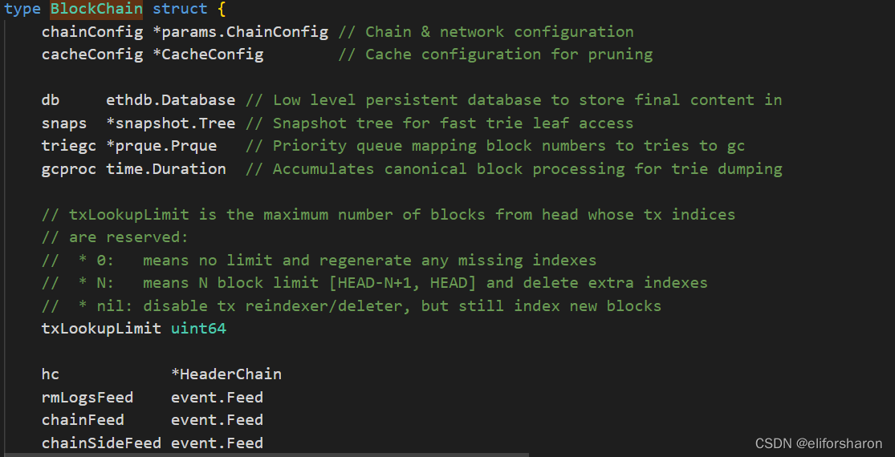Click the chainFeed field name
Viewport: 895px width, 457px height.
tap(83, 420)
